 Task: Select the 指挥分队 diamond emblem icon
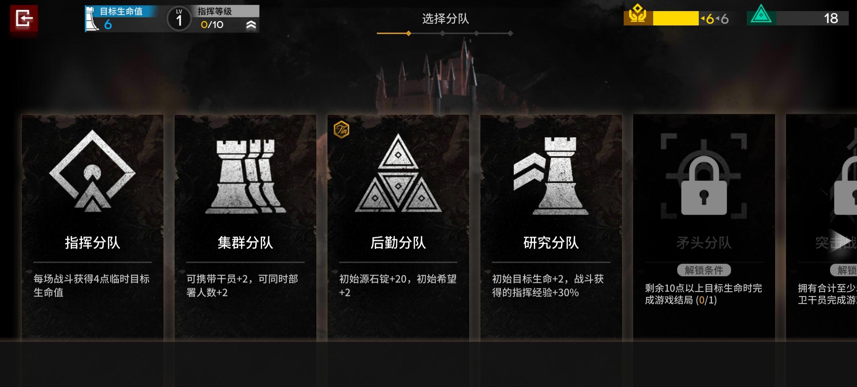[x=92, y=171]
